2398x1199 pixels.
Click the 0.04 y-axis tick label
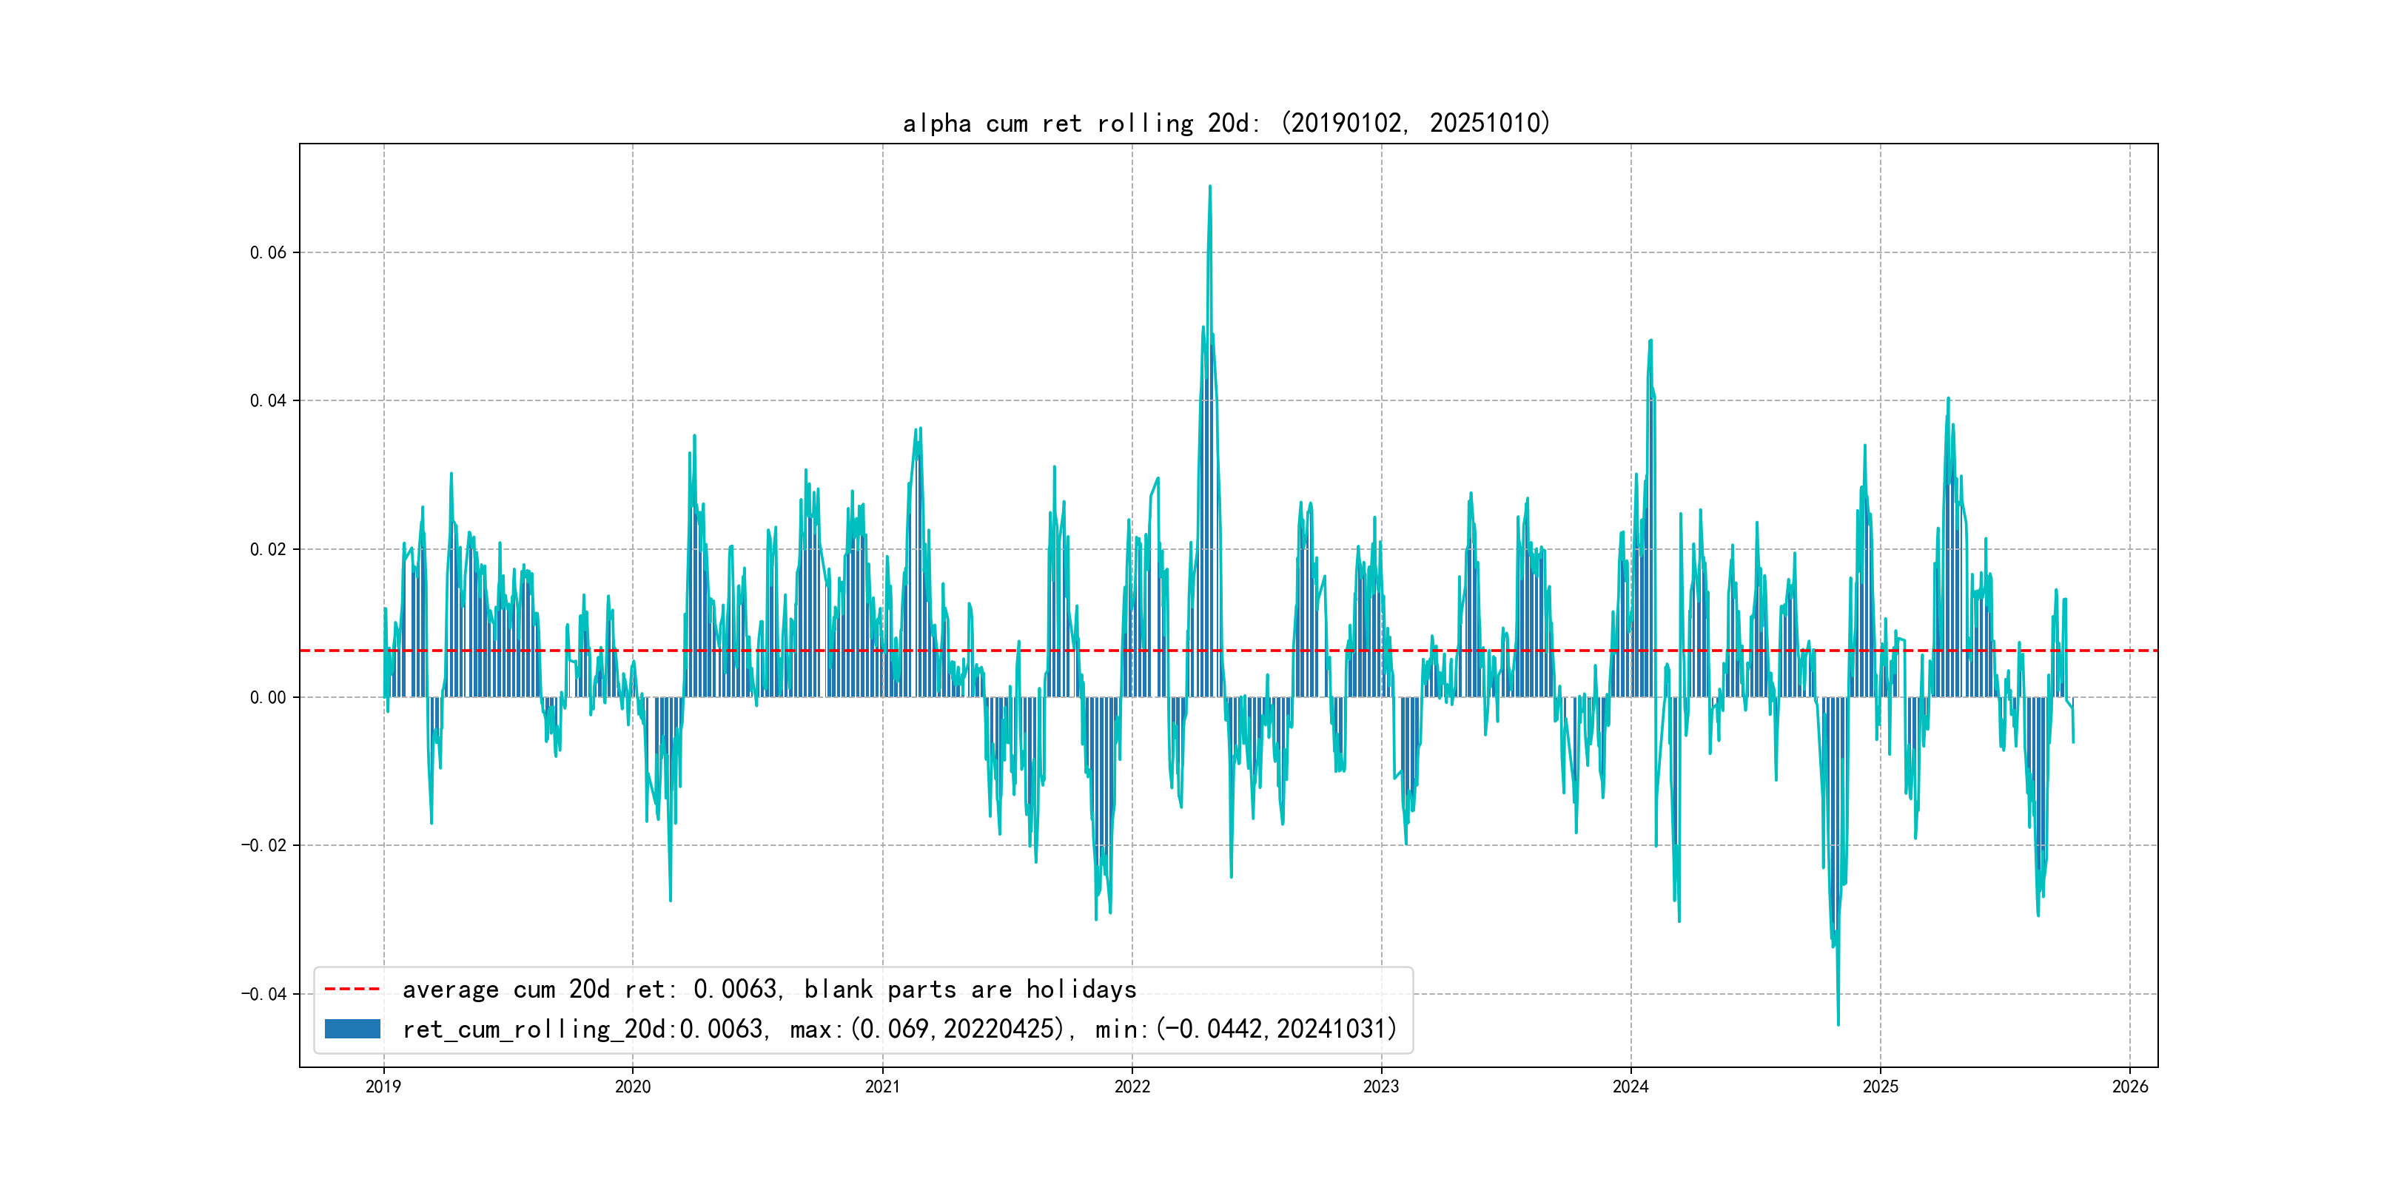click(268, 400)
